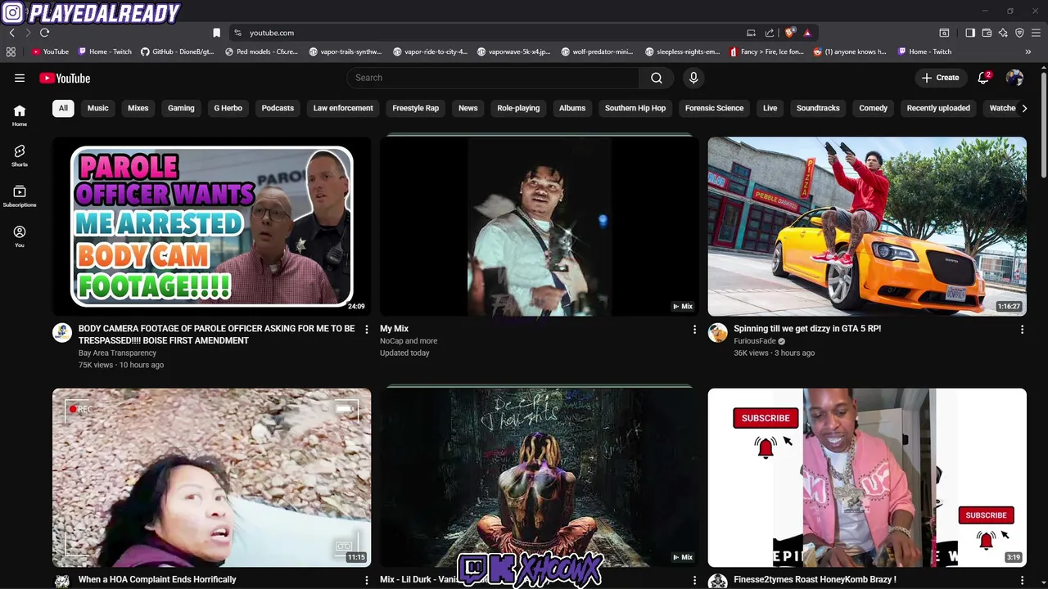Go back with the browser arrow
This screenshot has height=589, width=1048.
click(11, 33)
